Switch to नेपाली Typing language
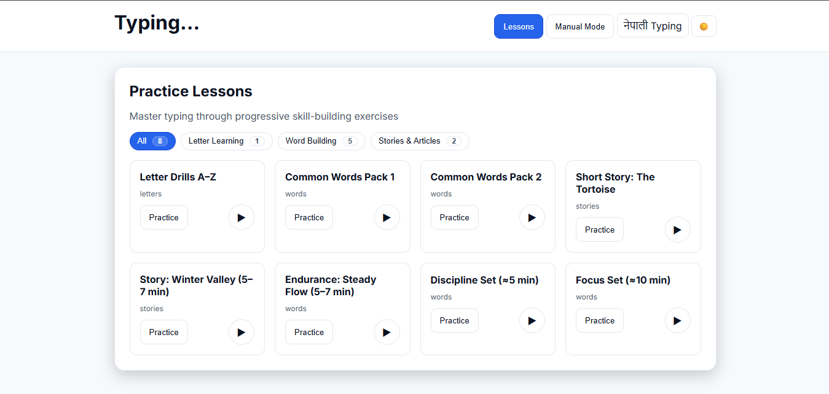Screen dimensions: 829x394 (x=652, y=26)
